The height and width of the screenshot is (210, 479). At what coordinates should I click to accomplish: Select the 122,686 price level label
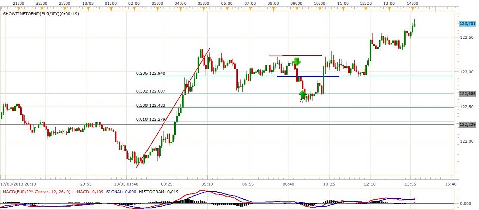pos(467,94)
